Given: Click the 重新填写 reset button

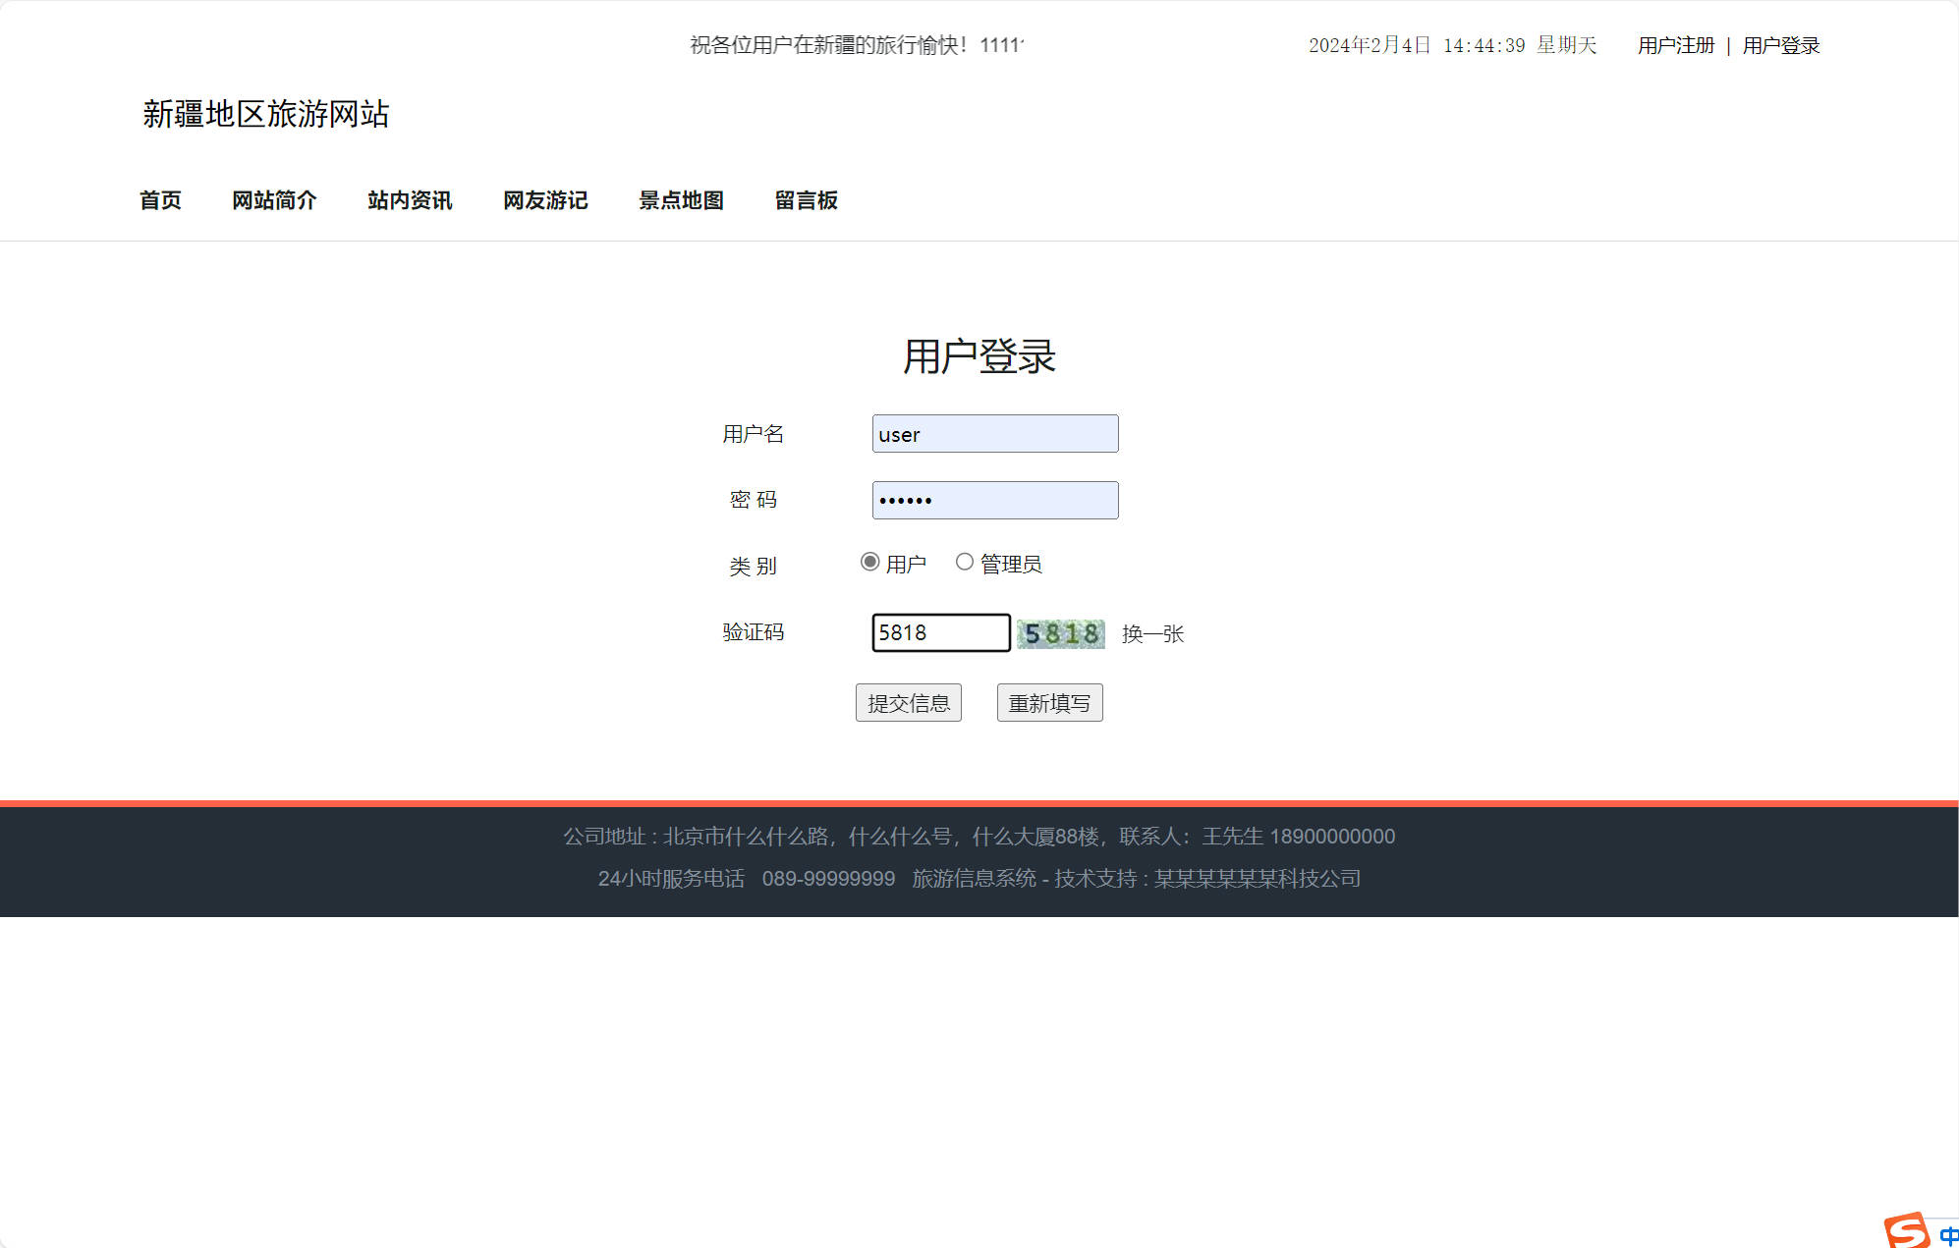Looking at the screenshot, I should click(1049, 702).
